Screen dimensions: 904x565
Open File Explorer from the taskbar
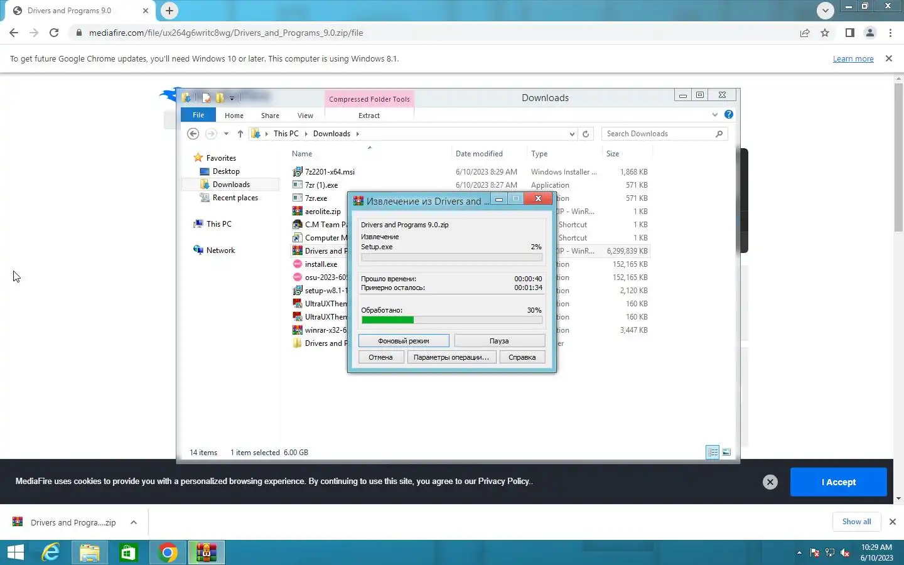point(90,552)
